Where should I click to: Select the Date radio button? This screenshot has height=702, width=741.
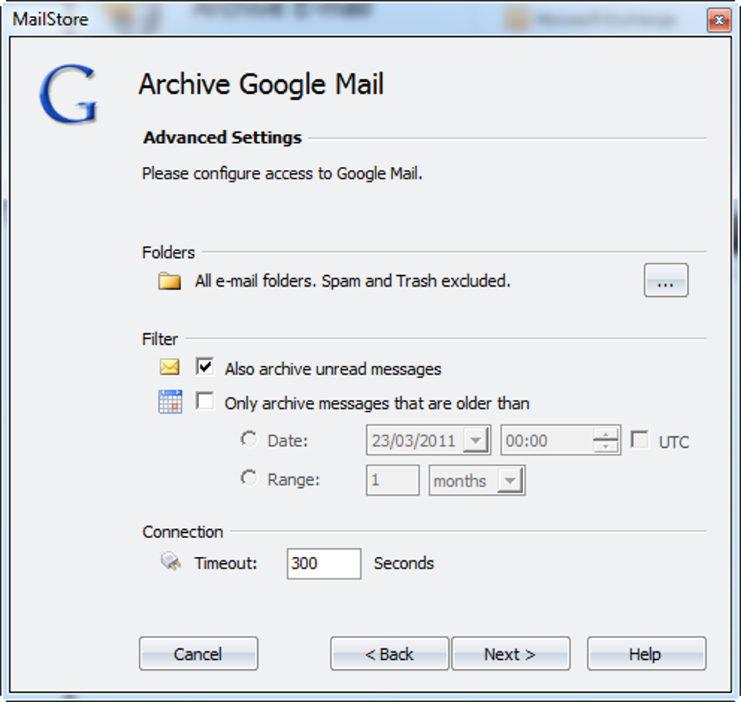(x=248, y=439)
